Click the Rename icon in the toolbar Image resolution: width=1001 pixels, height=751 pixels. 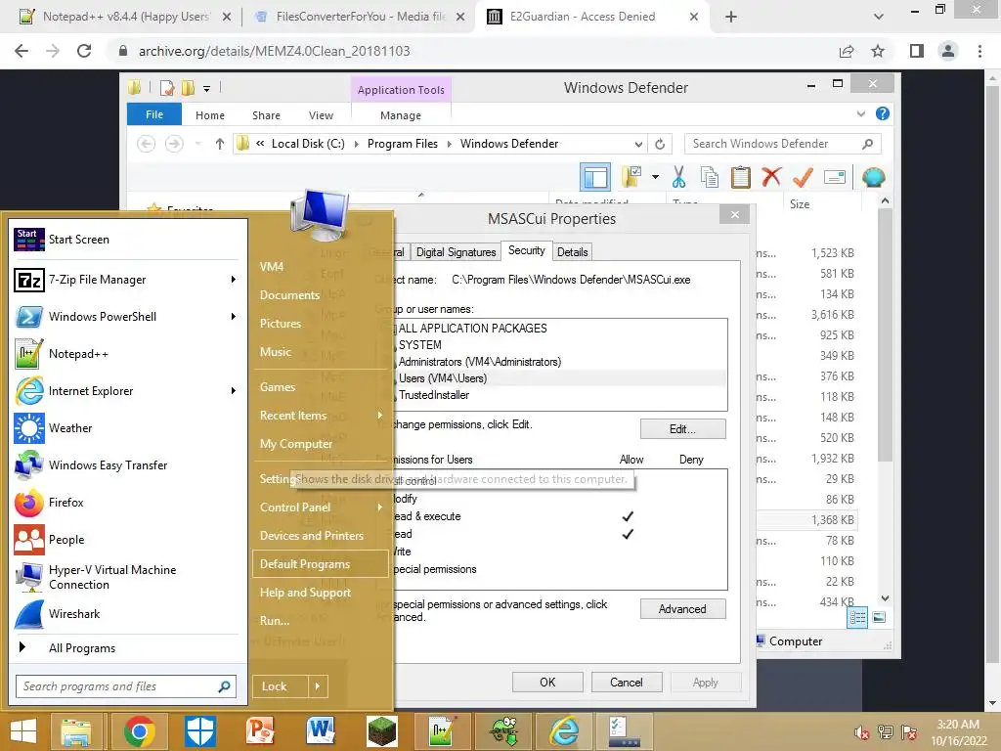pyautogui.click(x=835, y=177)
